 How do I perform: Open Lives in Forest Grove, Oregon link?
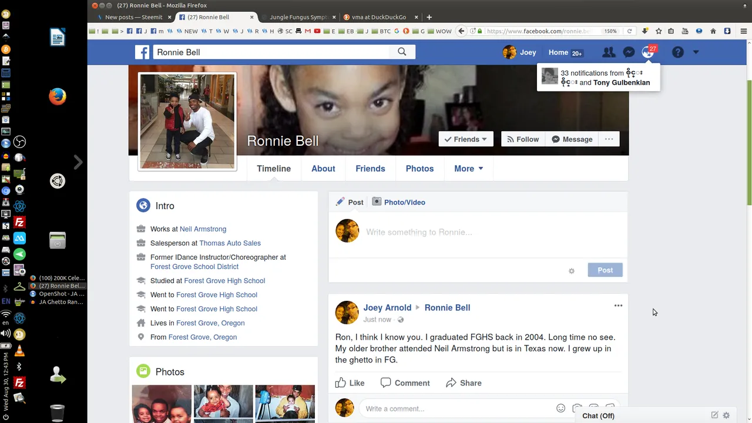pos(210,323)
